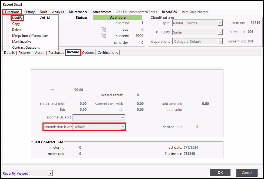Click Delete in the open menu

(x=16, y=30)
